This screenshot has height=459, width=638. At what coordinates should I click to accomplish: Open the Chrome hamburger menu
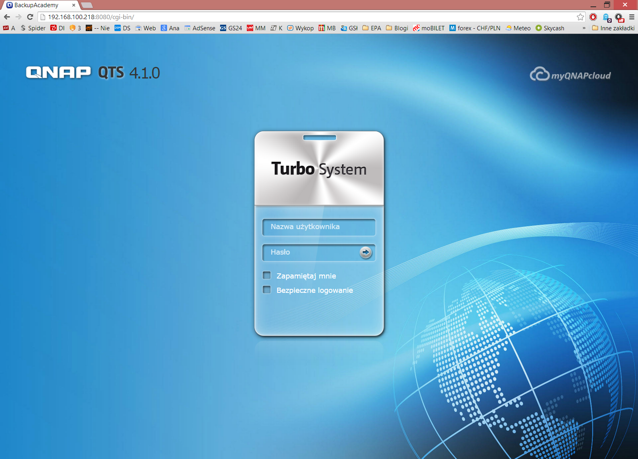click(632, 17)
